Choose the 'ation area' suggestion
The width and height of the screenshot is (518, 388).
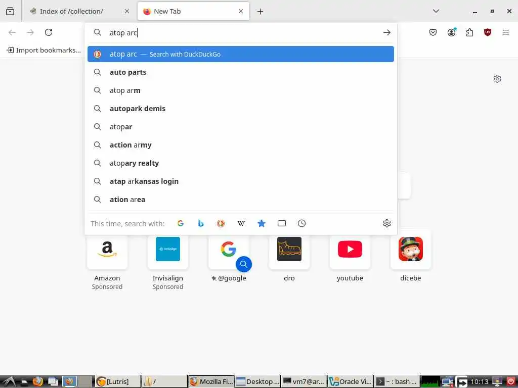pos(240,199)
